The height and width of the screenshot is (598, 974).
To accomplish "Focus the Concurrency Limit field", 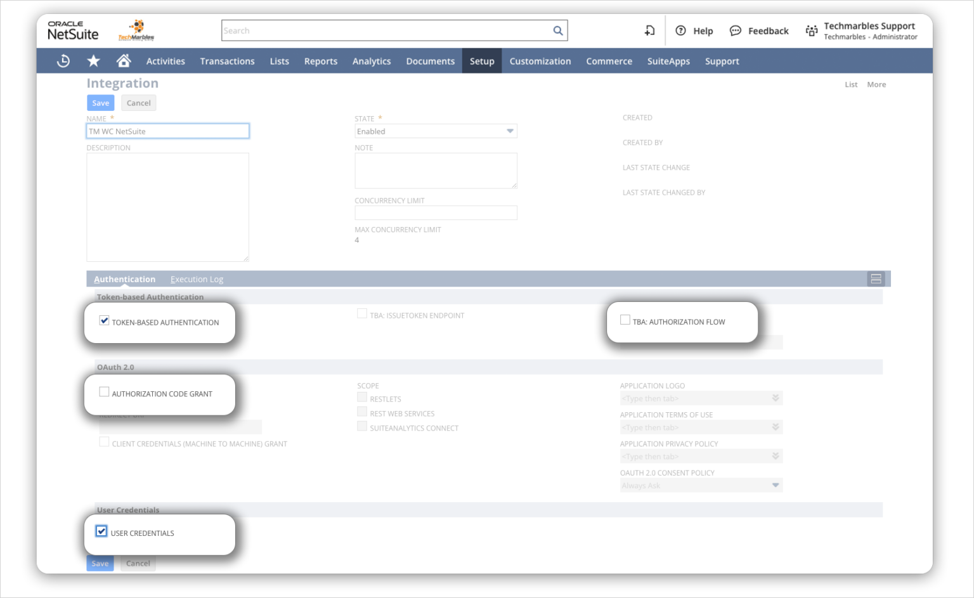I will pyautogui.click(x=436, y=213).
